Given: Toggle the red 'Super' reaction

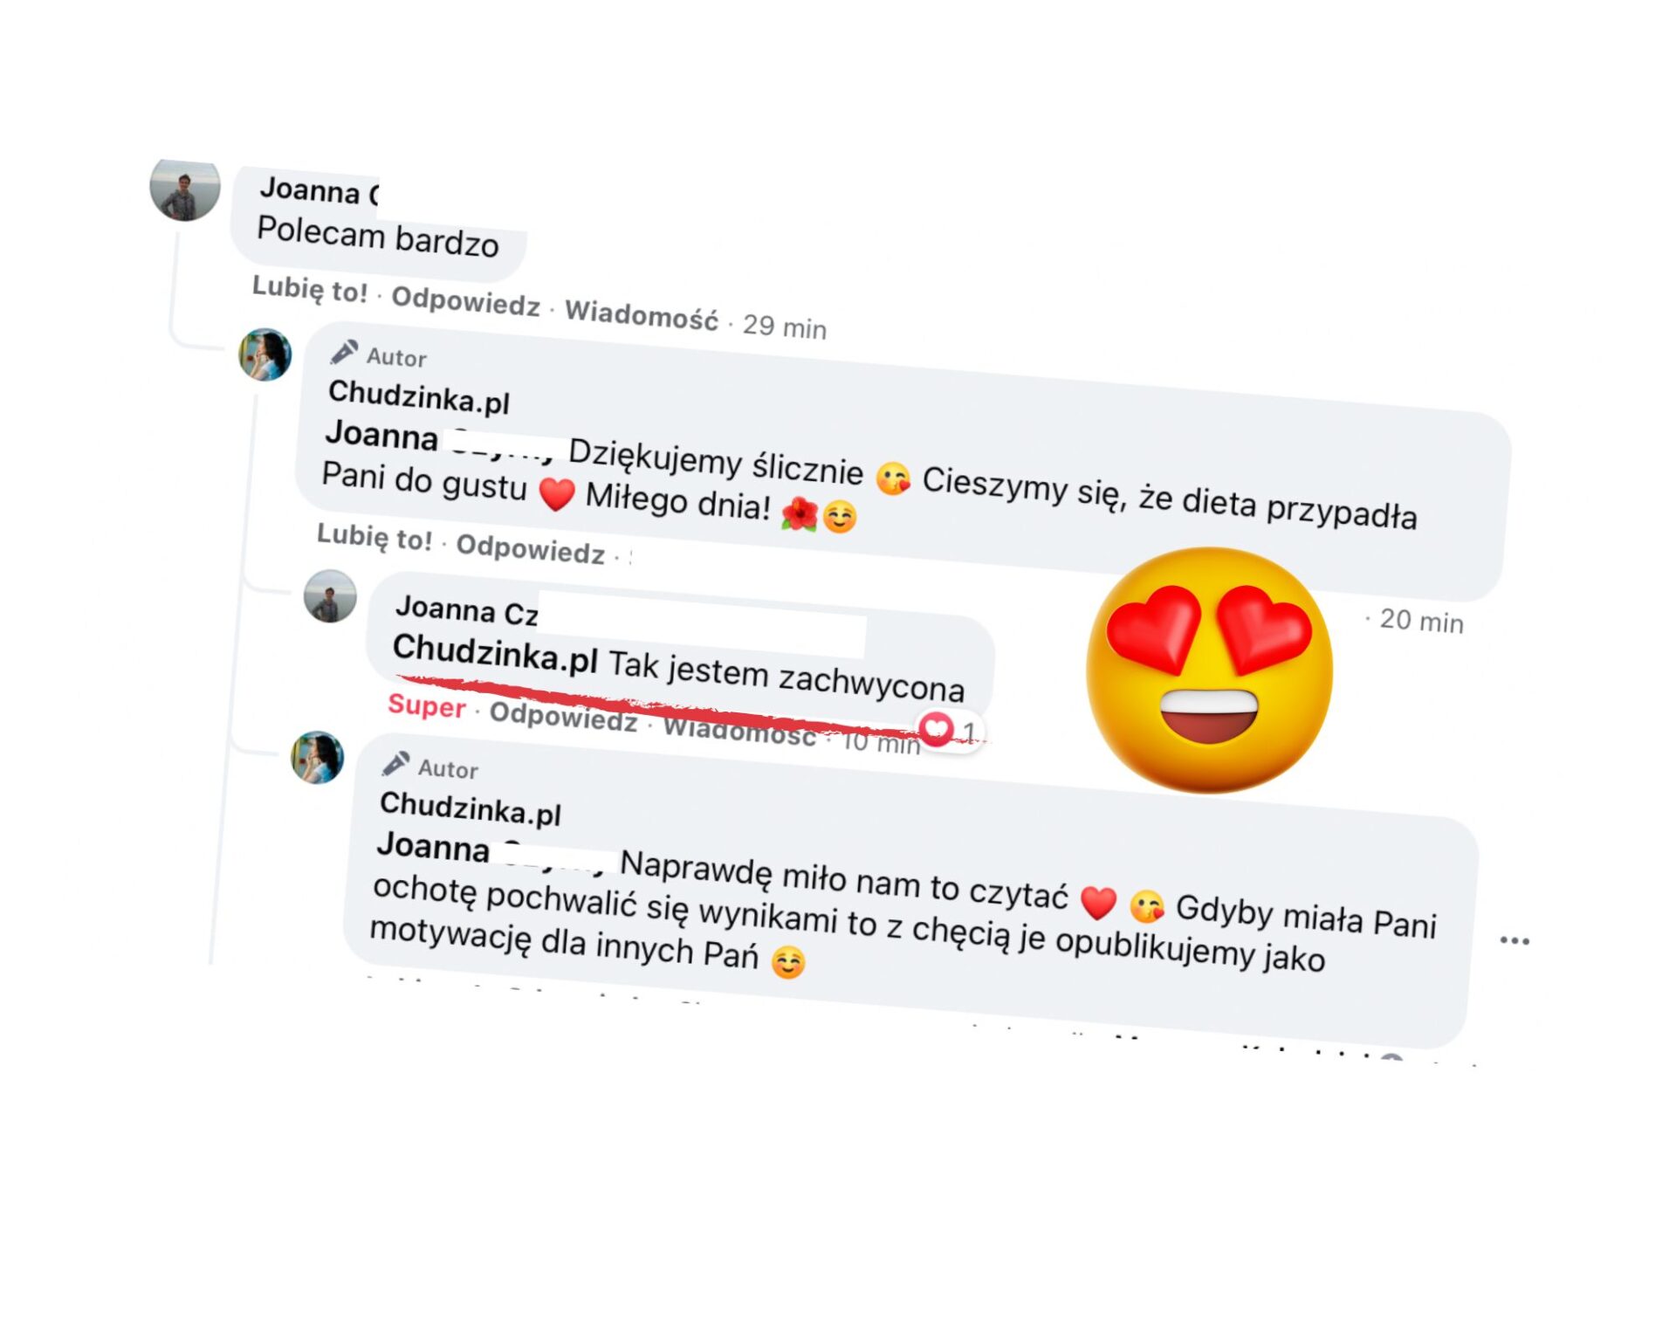Looking at the screenshot, I should pyautogui.click(x=427, y=705).
